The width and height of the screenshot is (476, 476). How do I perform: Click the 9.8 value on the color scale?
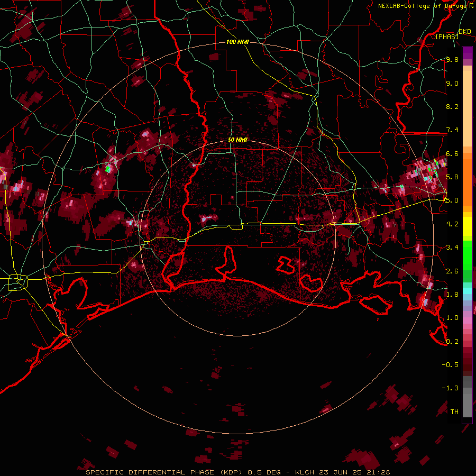click(452, 60)
